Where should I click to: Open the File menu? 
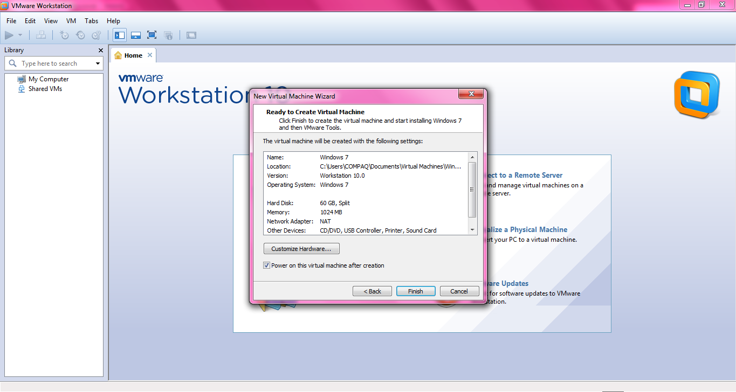[x=11, y=21]
